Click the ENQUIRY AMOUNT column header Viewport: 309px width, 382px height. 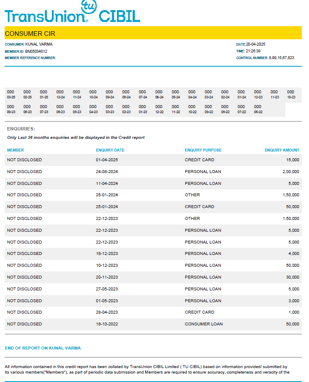[282, 150]
